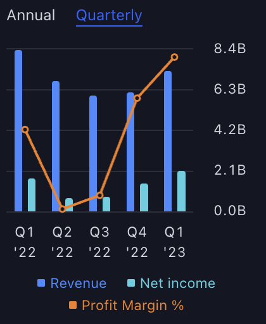The height and width of the screenshot is (324, 266).
Task: Click the Q3 '22 revenue bar
Action: pyautogui.click(x=93, y=154)
